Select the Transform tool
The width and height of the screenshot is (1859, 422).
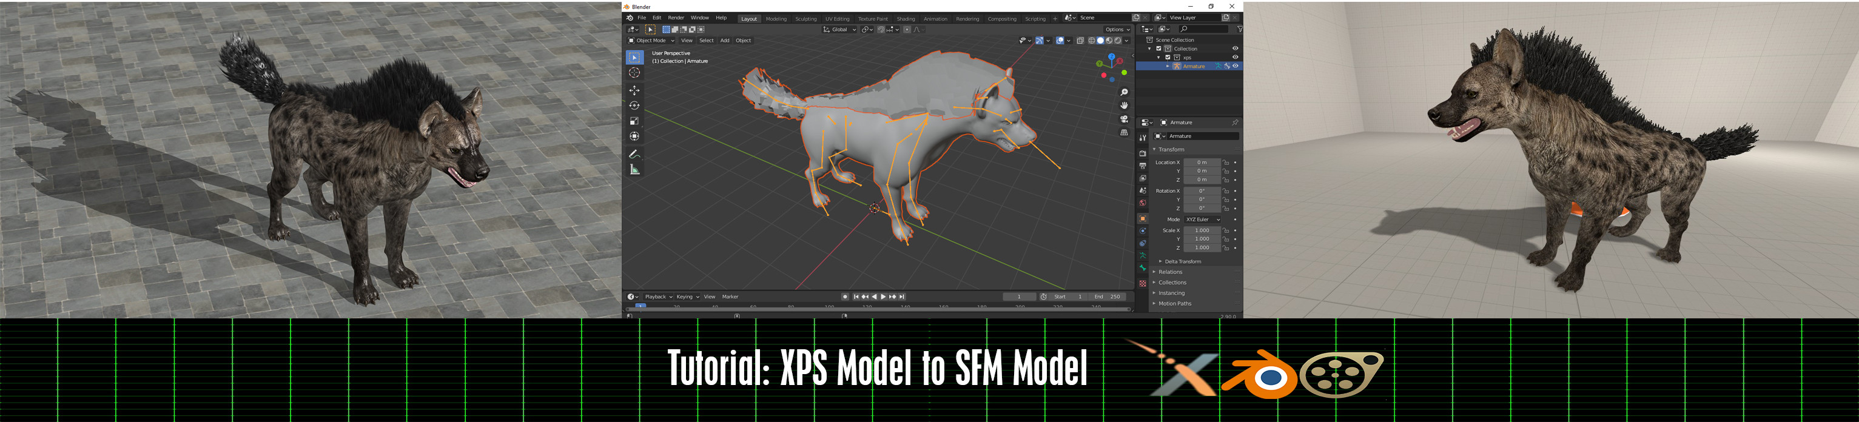[634, 136]
